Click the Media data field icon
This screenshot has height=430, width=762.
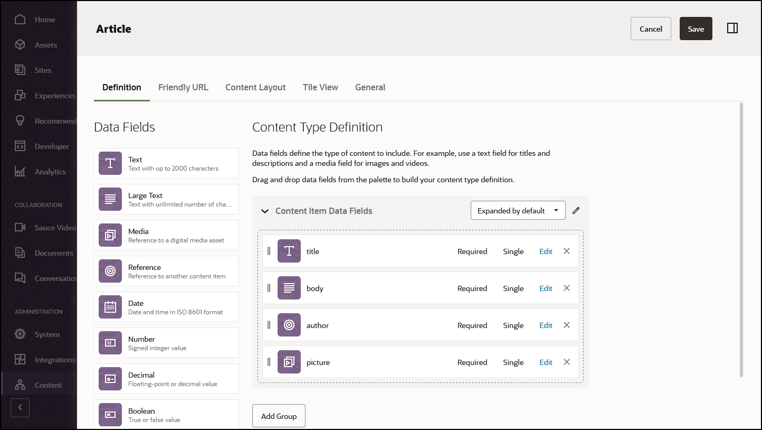click(x=110, y=235)
